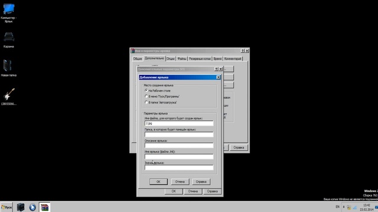Screen dimensions: 378x212
Task: Switch to the Опции tab
Action: (x=171, y=59)
